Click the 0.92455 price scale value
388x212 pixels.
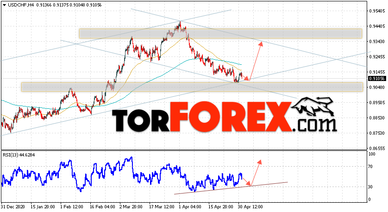[x=377, y=56]
